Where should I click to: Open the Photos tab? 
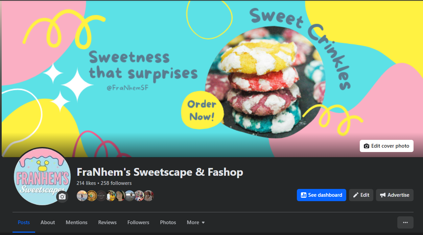pos(168,222)
